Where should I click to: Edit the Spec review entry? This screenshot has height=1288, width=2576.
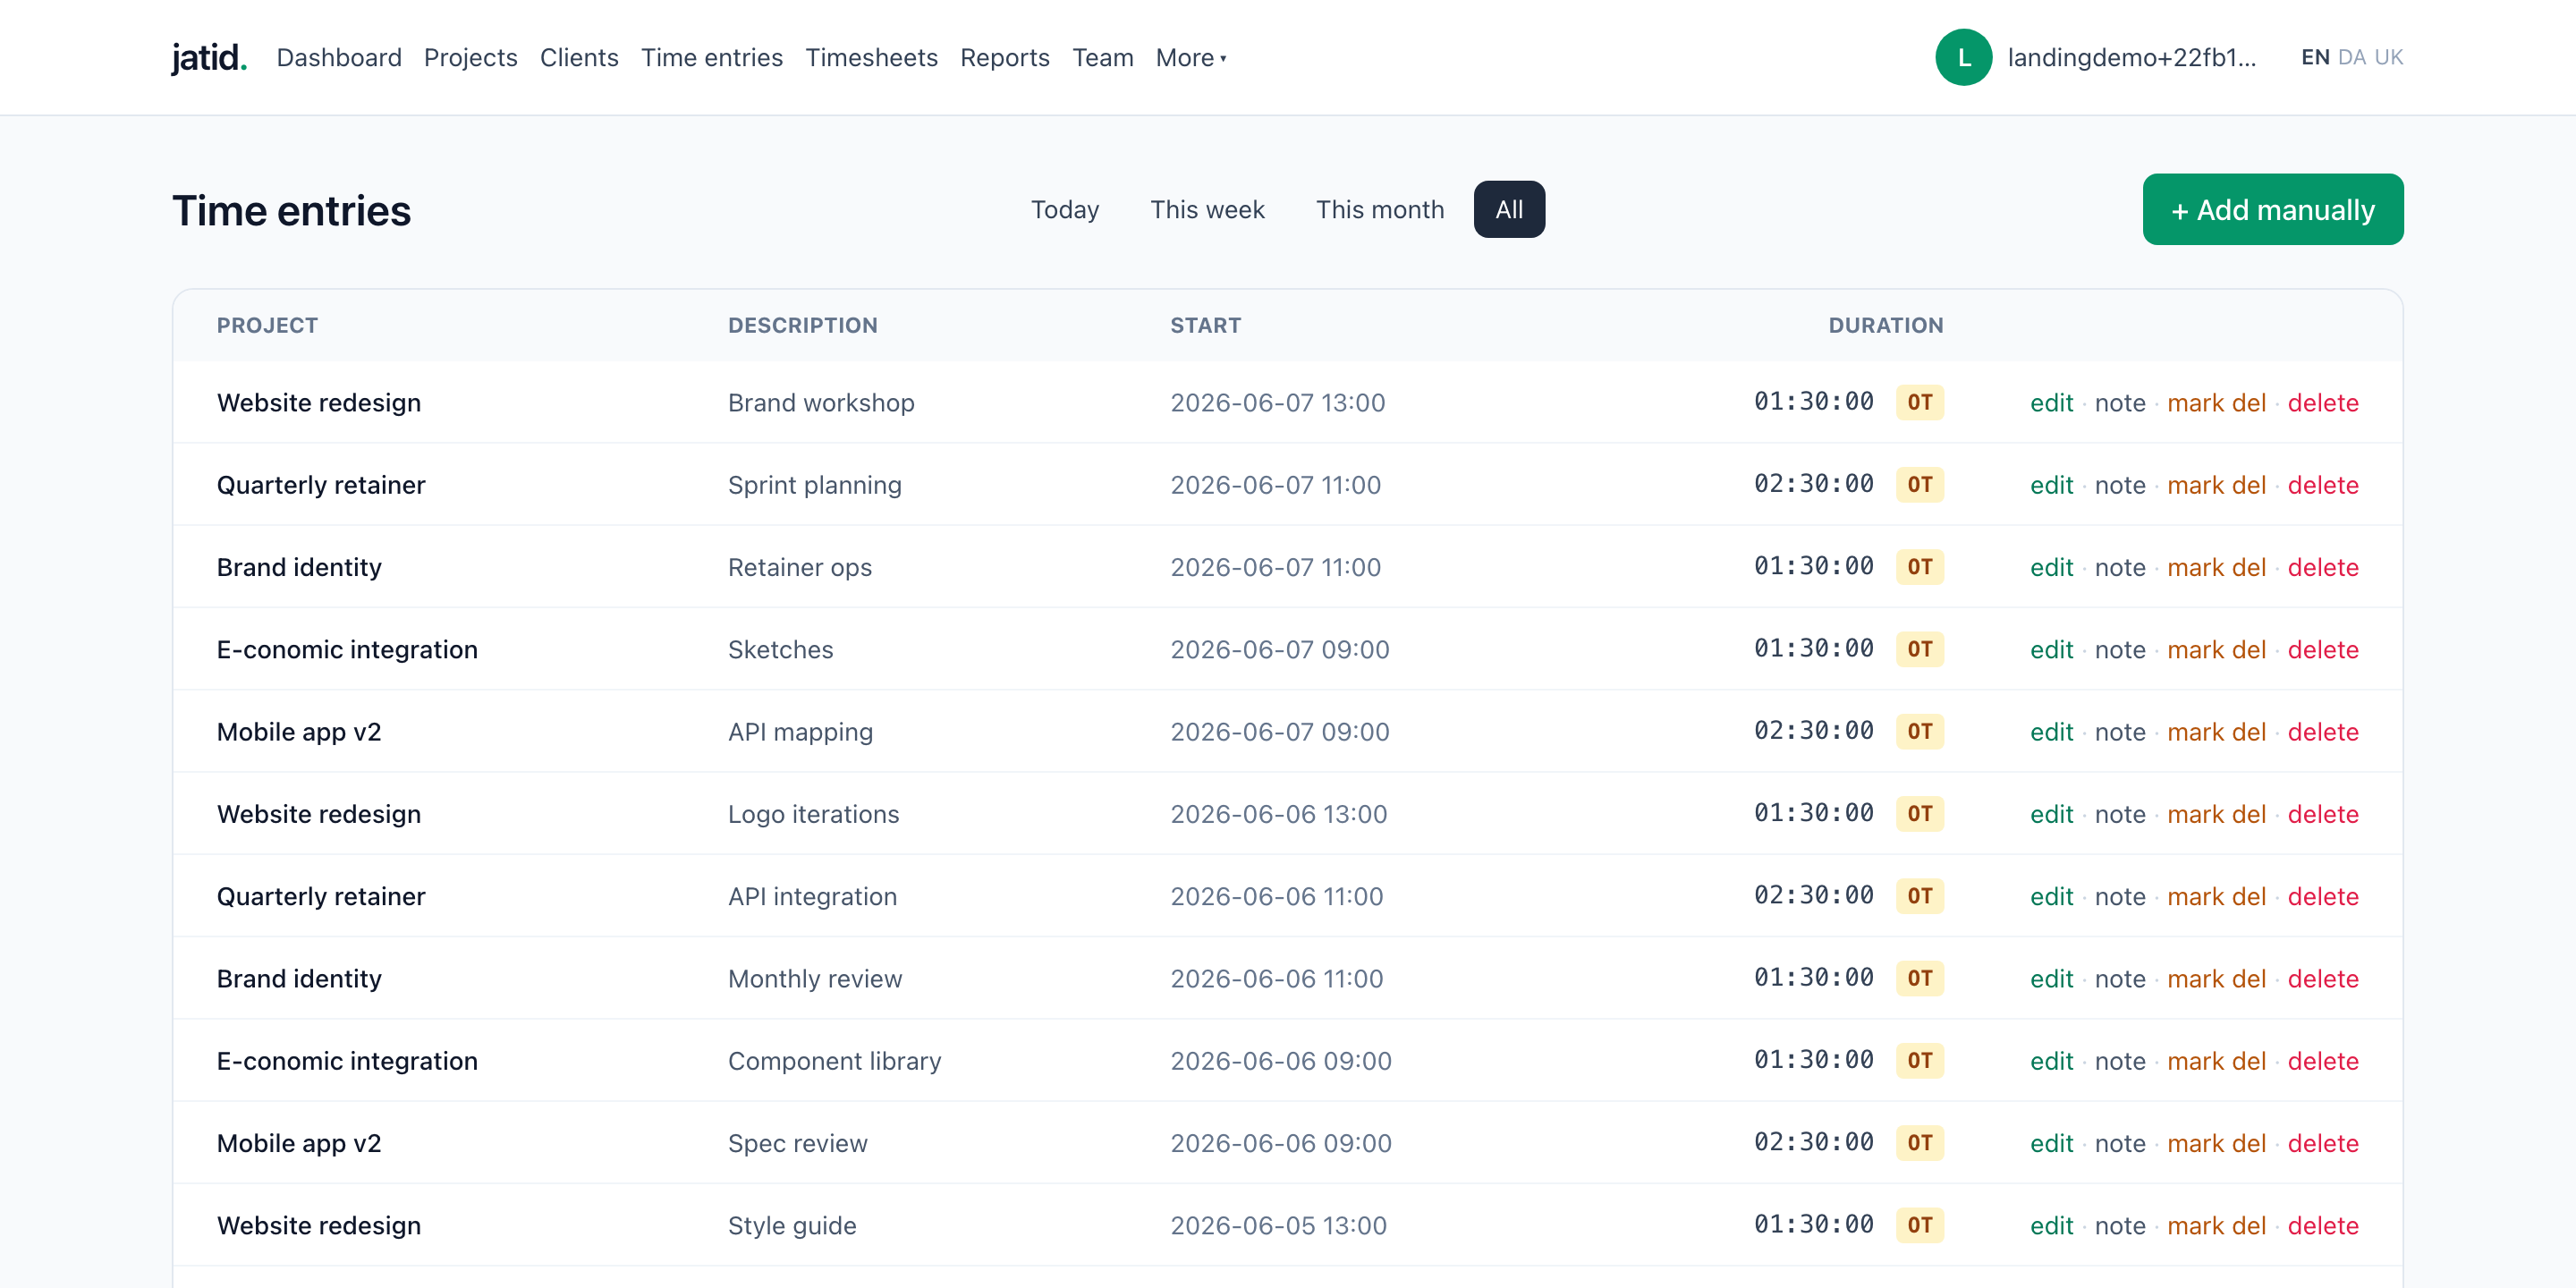2051,1143
